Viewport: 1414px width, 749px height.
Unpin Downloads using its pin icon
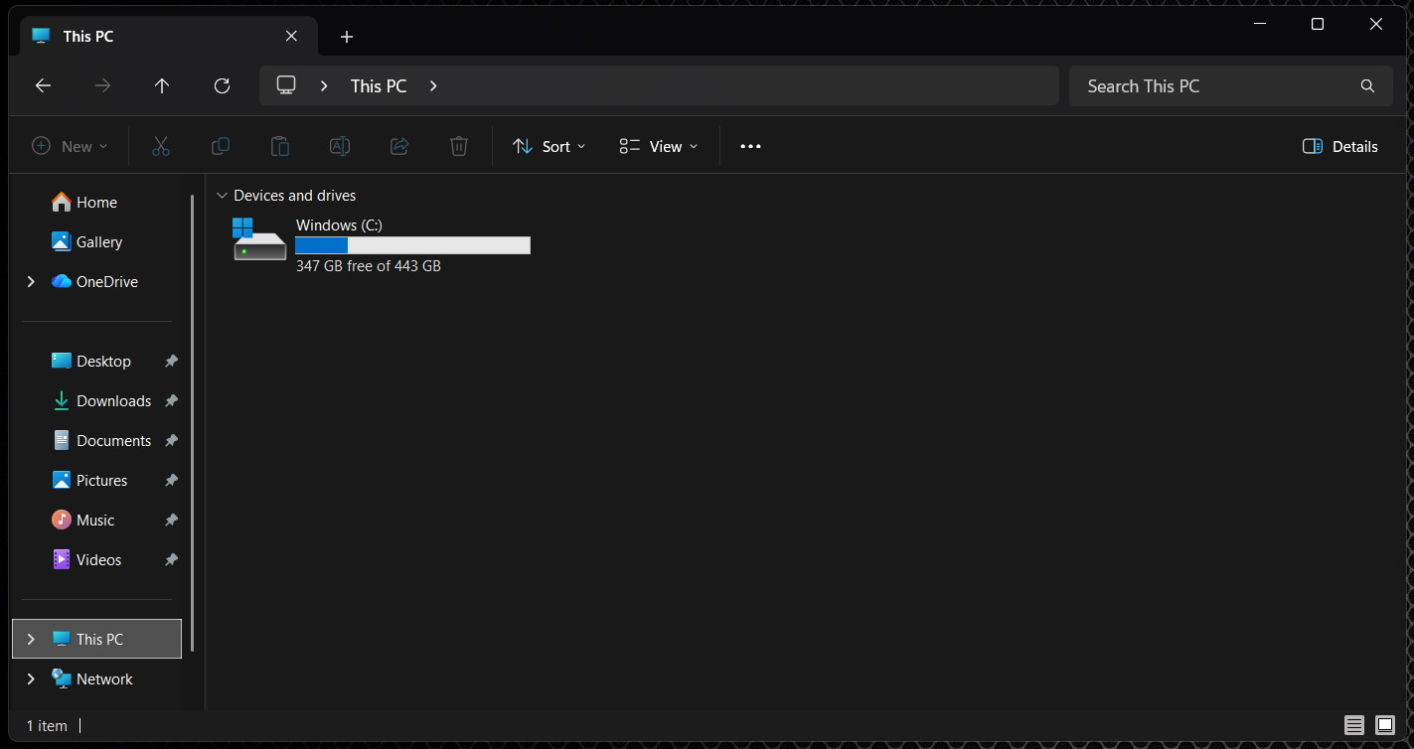(171, 401)
